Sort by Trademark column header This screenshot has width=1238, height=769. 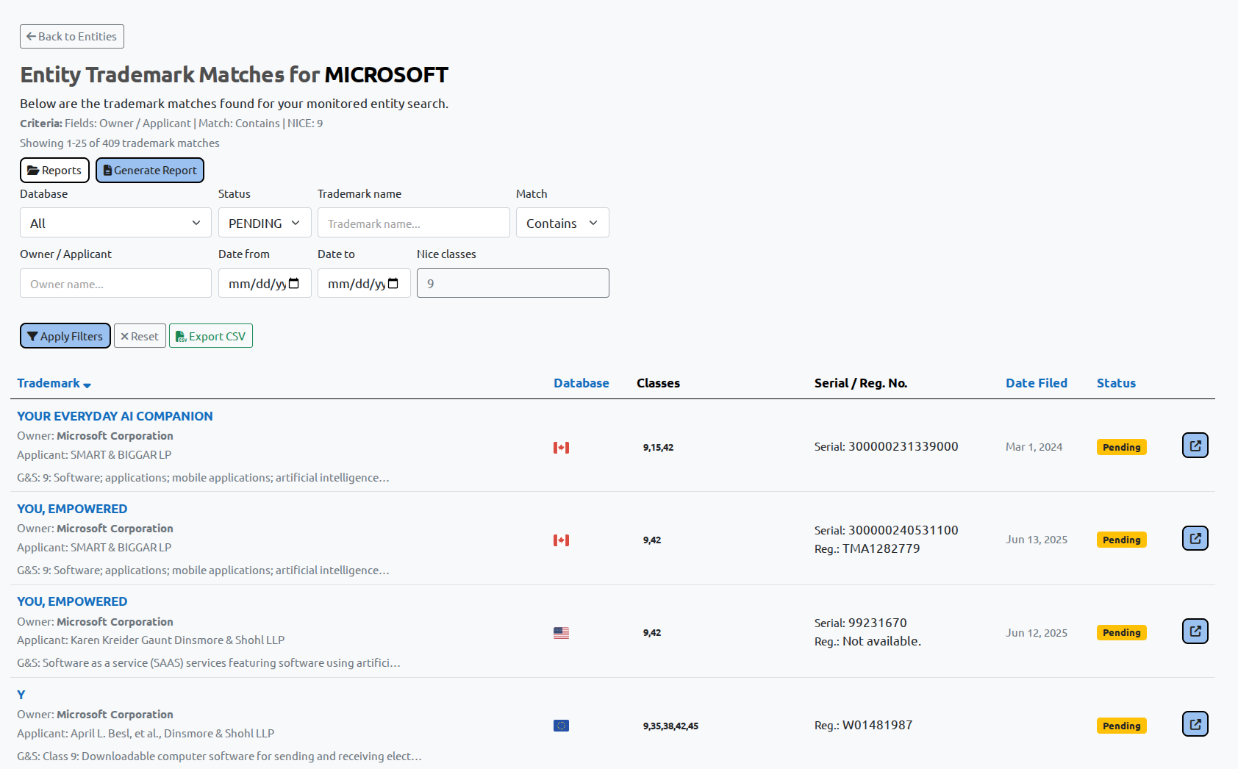point(49,383)
